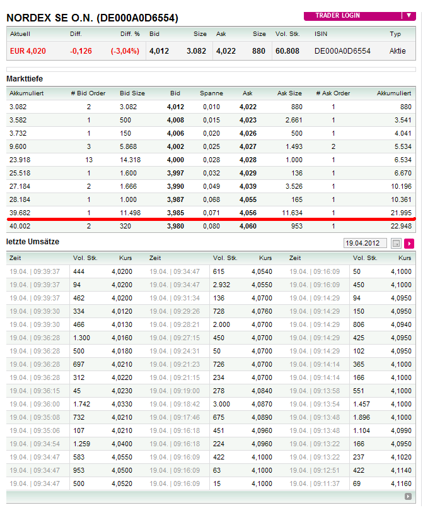Screen dimensions: 423x510
Task: Click trade price 4,0760
Action: click(x=262, y=312)
